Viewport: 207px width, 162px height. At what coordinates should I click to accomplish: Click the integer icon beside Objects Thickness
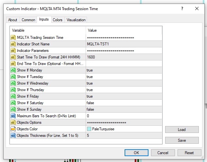(x=13, y=136)
